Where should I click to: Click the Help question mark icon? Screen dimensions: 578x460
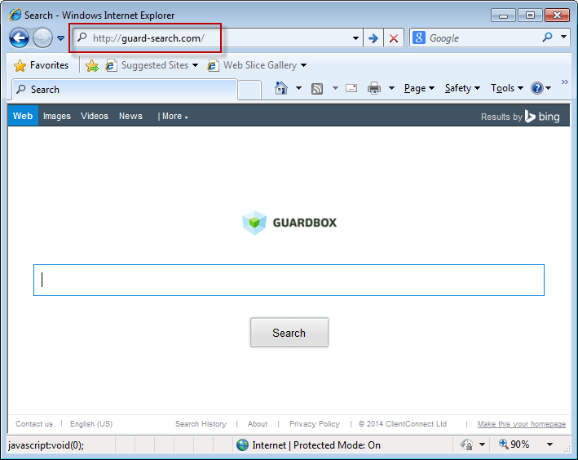[x=537, y=88]
